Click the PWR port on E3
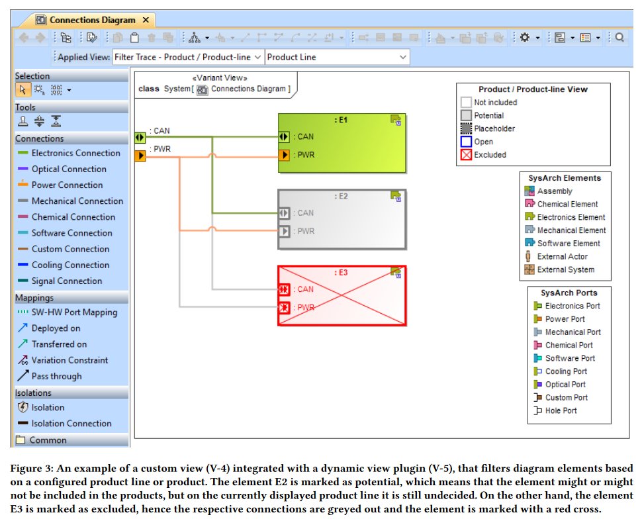The height and width of the screenshot is (521, 642). pyautogui.click(x=284, y=307)
